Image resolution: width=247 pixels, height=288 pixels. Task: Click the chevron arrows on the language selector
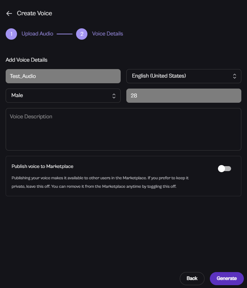(x=234, y=76)
